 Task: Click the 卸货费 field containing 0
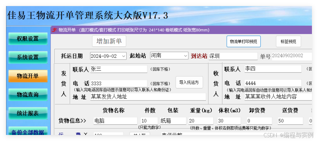point(259,121)
